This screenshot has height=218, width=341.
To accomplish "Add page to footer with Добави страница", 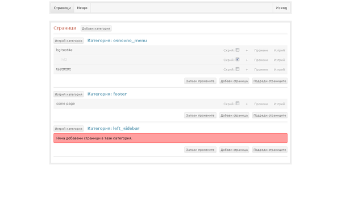I will [234, 116].
